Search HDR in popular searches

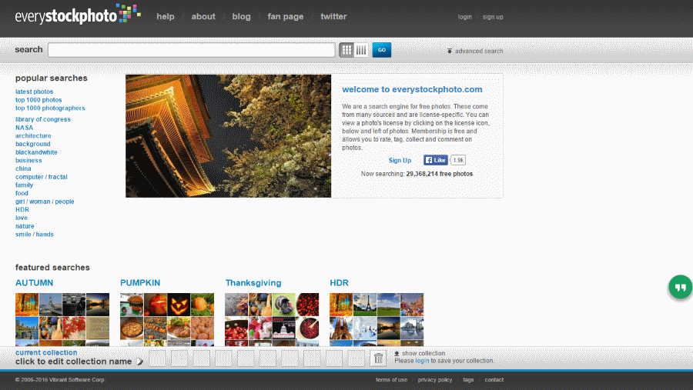22,209
